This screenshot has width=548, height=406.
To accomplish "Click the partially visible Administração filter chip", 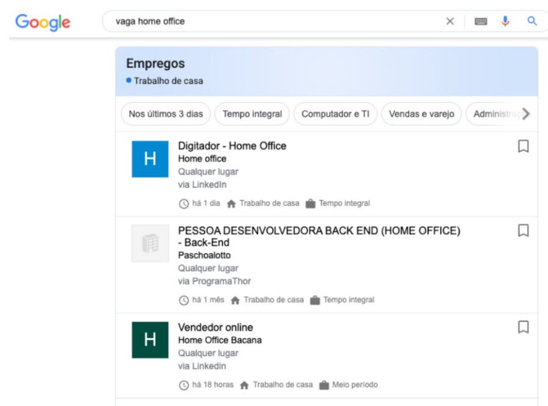I will [x=493, y=114].
